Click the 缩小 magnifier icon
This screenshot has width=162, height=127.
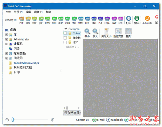click(87, 33)
